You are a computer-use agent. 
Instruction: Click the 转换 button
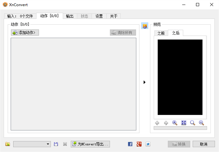click(x=179, y=144)
